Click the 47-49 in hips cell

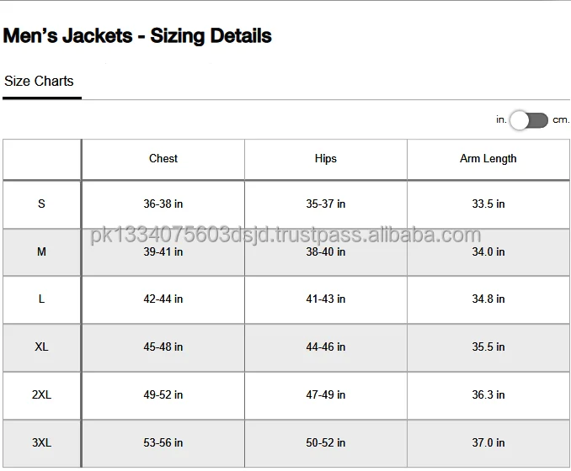[x=325, y=394]
